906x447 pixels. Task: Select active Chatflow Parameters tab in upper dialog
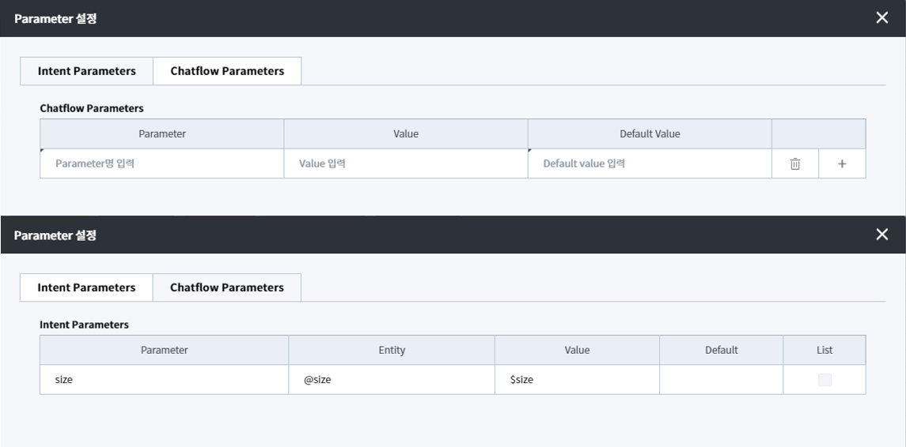pos(227,71)
